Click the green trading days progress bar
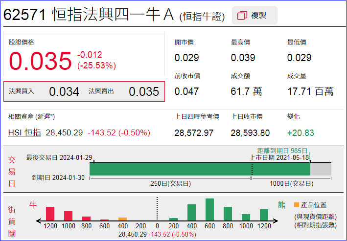 click(x=200, y=169)
